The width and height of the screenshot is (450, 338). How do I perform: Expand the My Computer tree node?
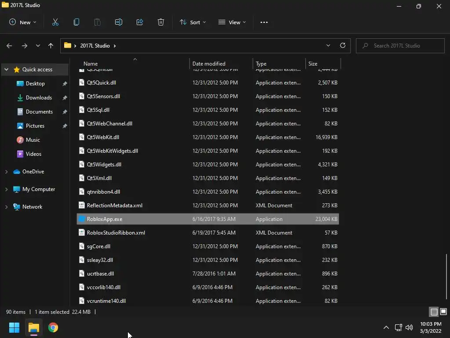(6, 189)
